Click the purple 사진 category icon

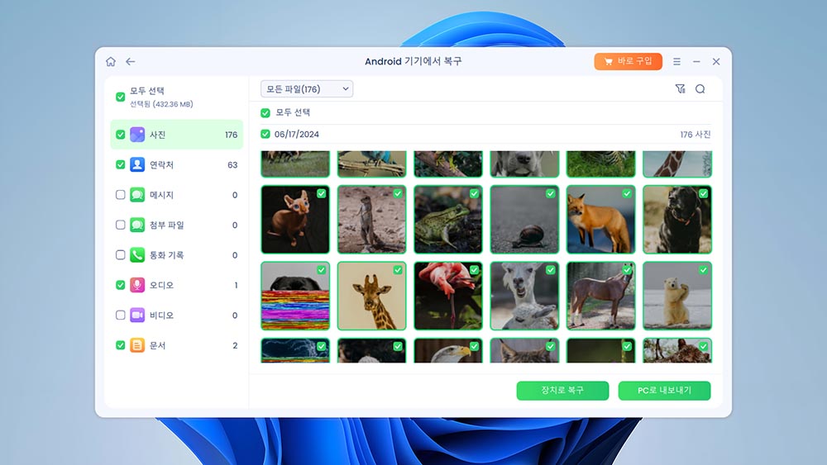(x=137, y=135)
